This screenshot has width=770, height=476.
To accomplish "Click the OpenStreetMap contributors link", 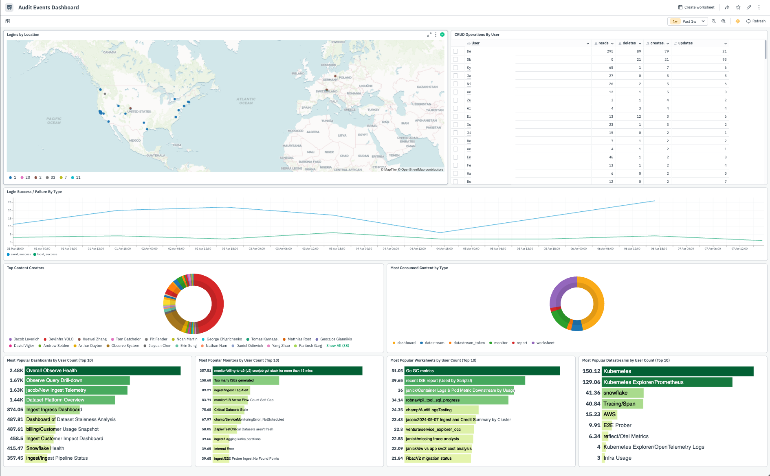I will click(421, 169).
